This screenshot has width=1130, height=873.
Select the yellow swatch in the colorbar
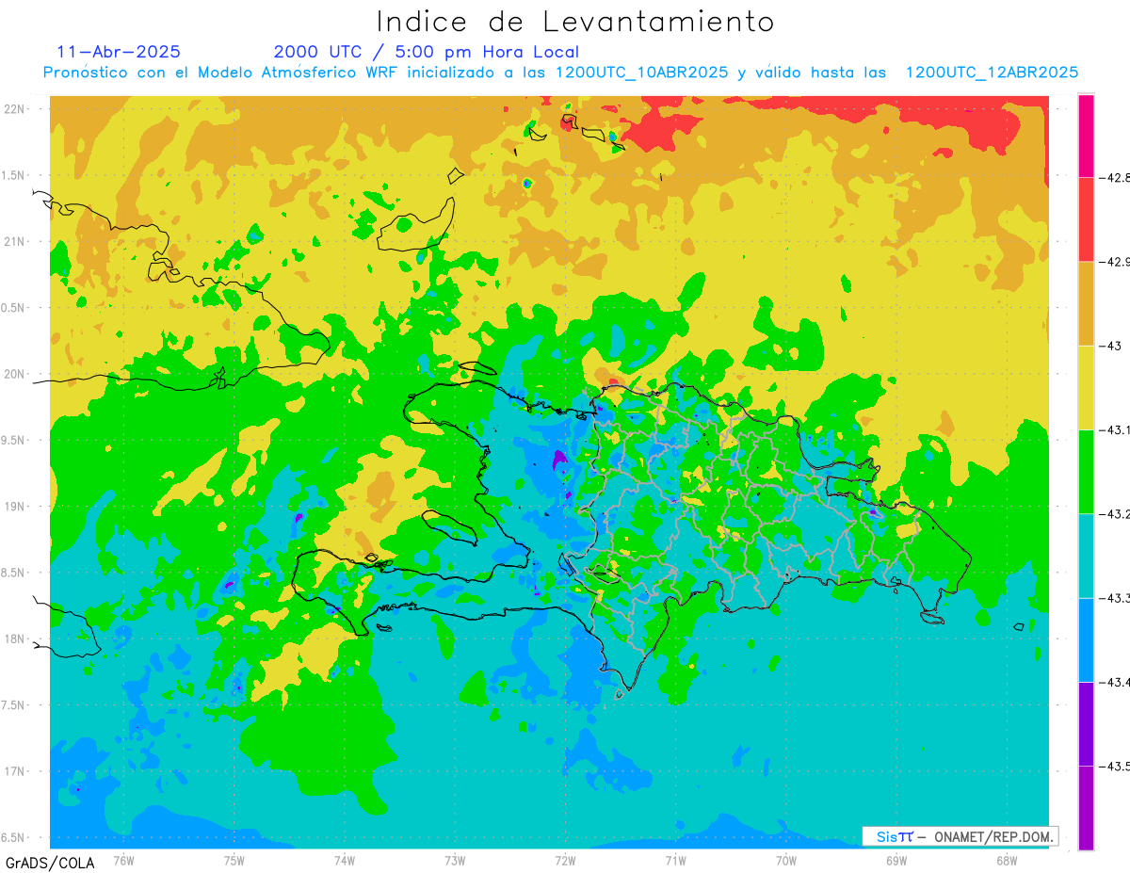1086,387
